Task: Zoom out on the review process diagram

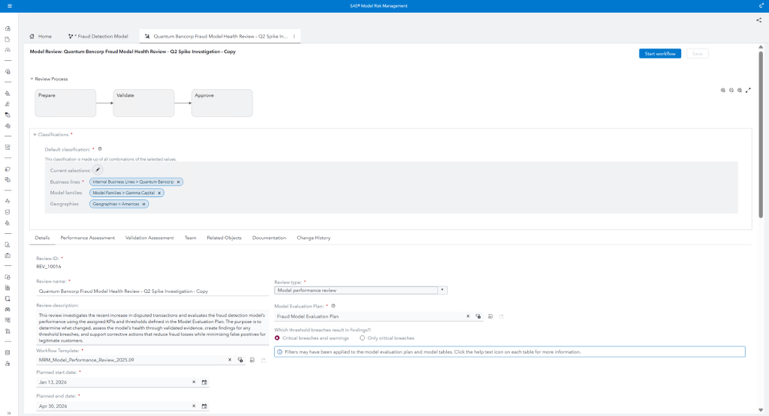Action: 731,90
